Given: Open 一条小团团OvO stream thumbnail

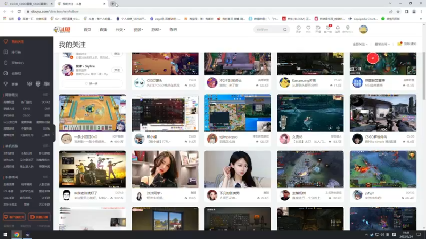Looking at the screenshot, I should [x=92, y=113].
